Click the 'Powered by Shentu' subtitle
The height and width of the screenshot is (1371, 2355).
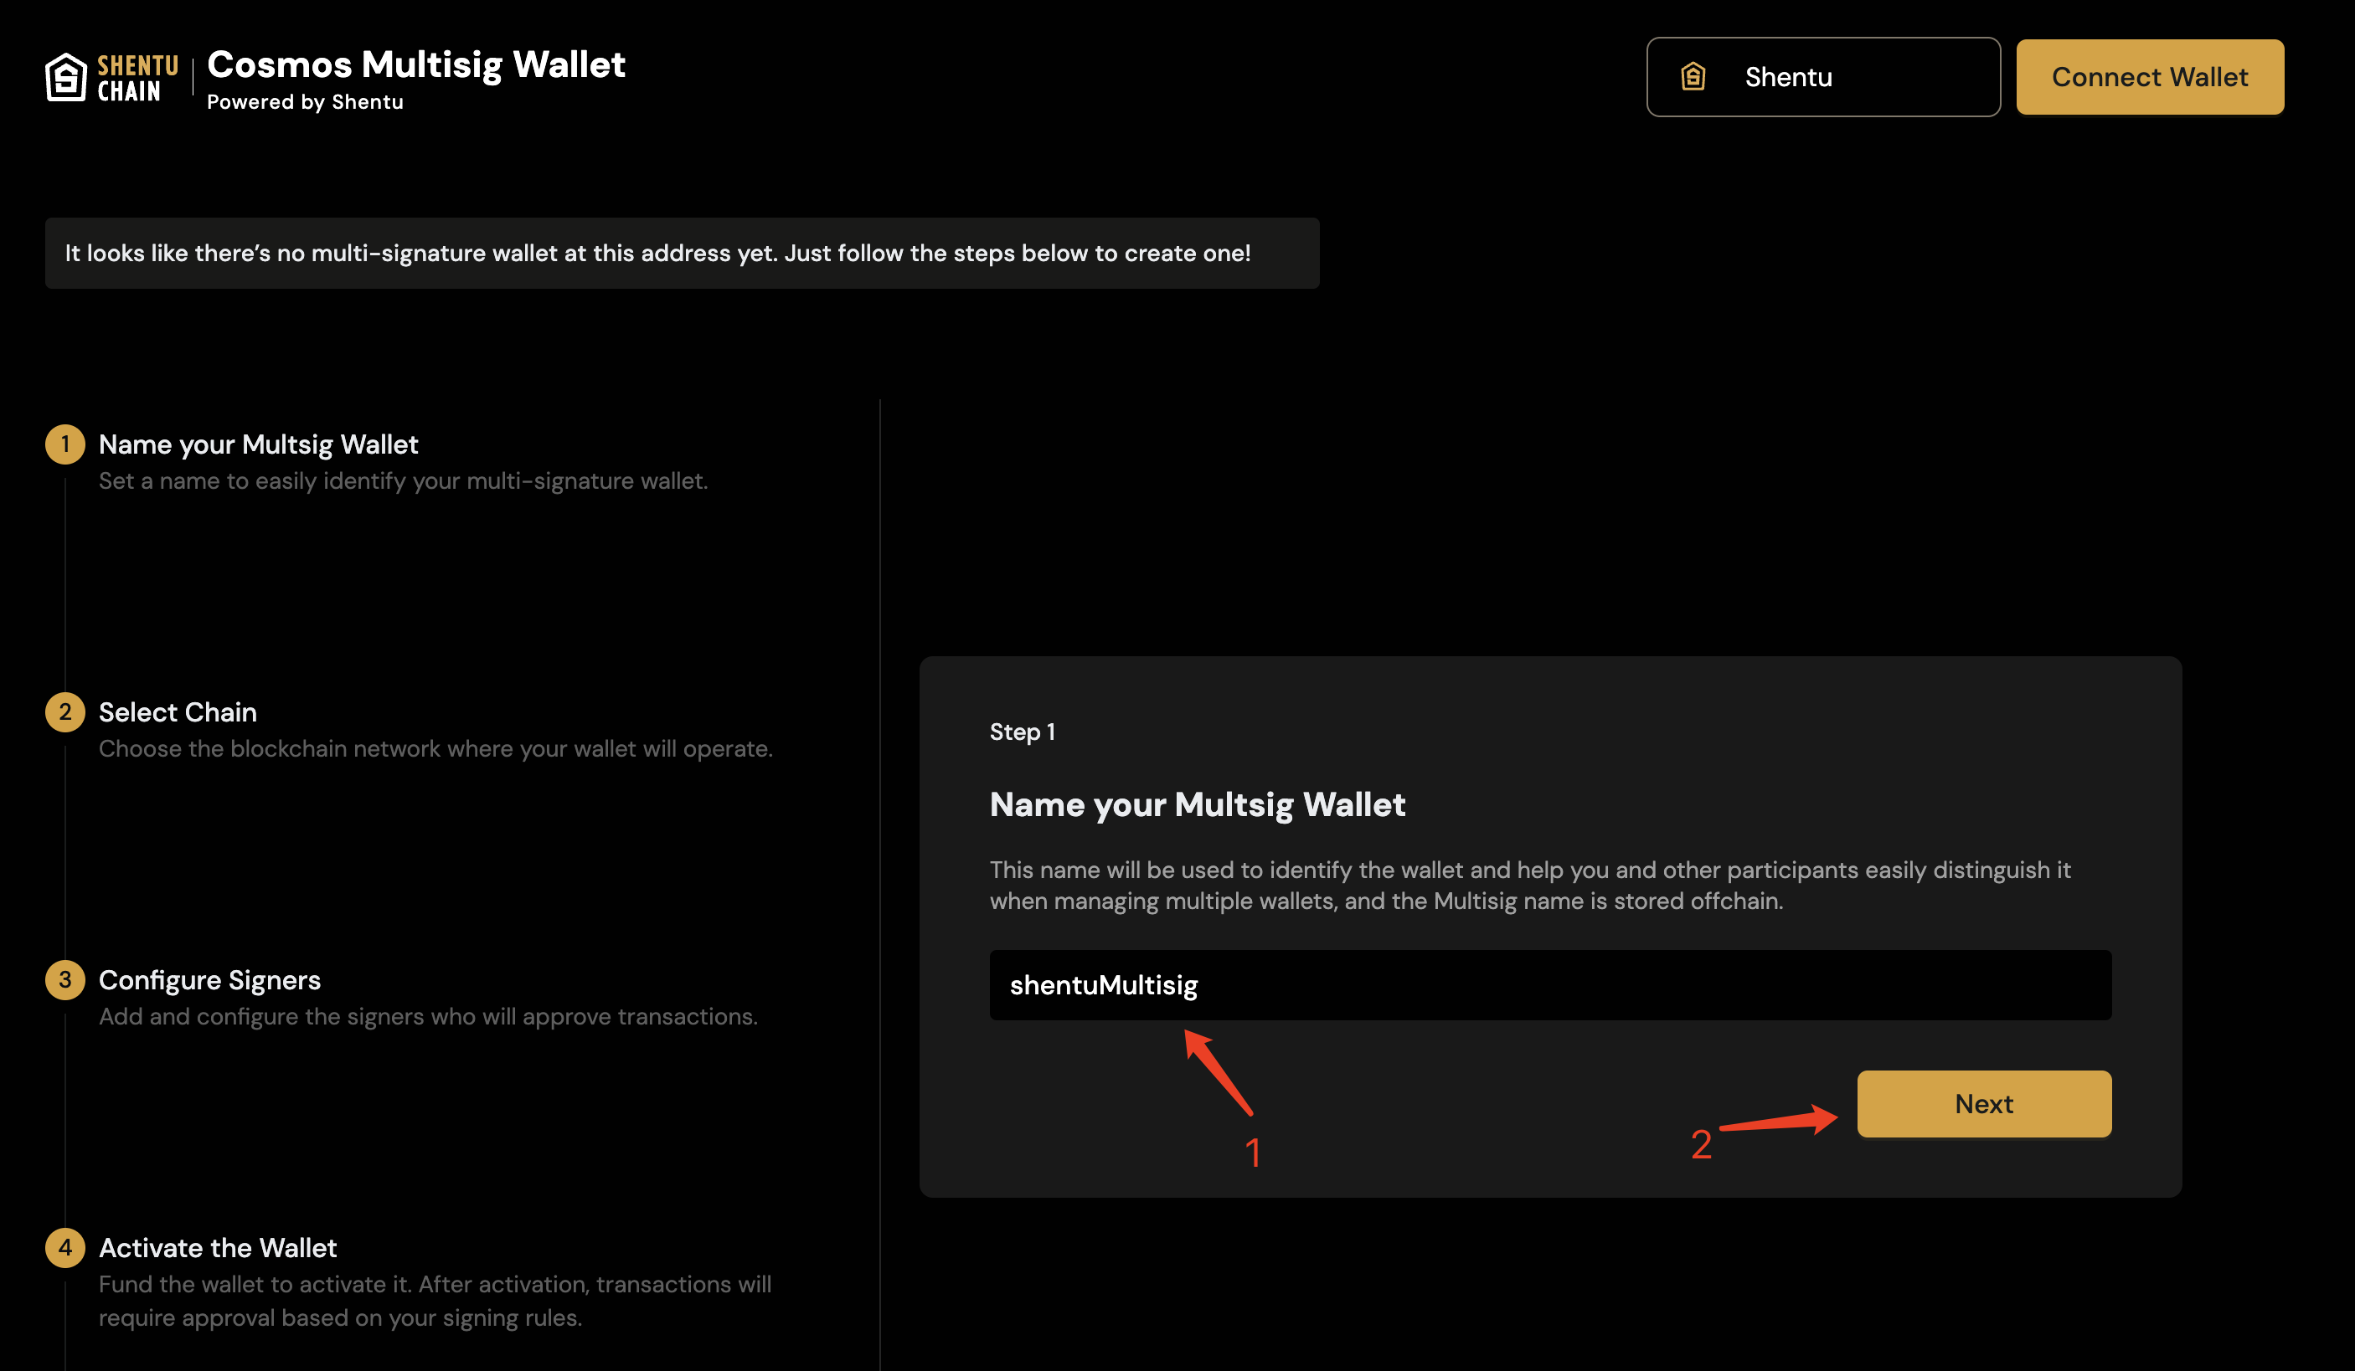305,102
